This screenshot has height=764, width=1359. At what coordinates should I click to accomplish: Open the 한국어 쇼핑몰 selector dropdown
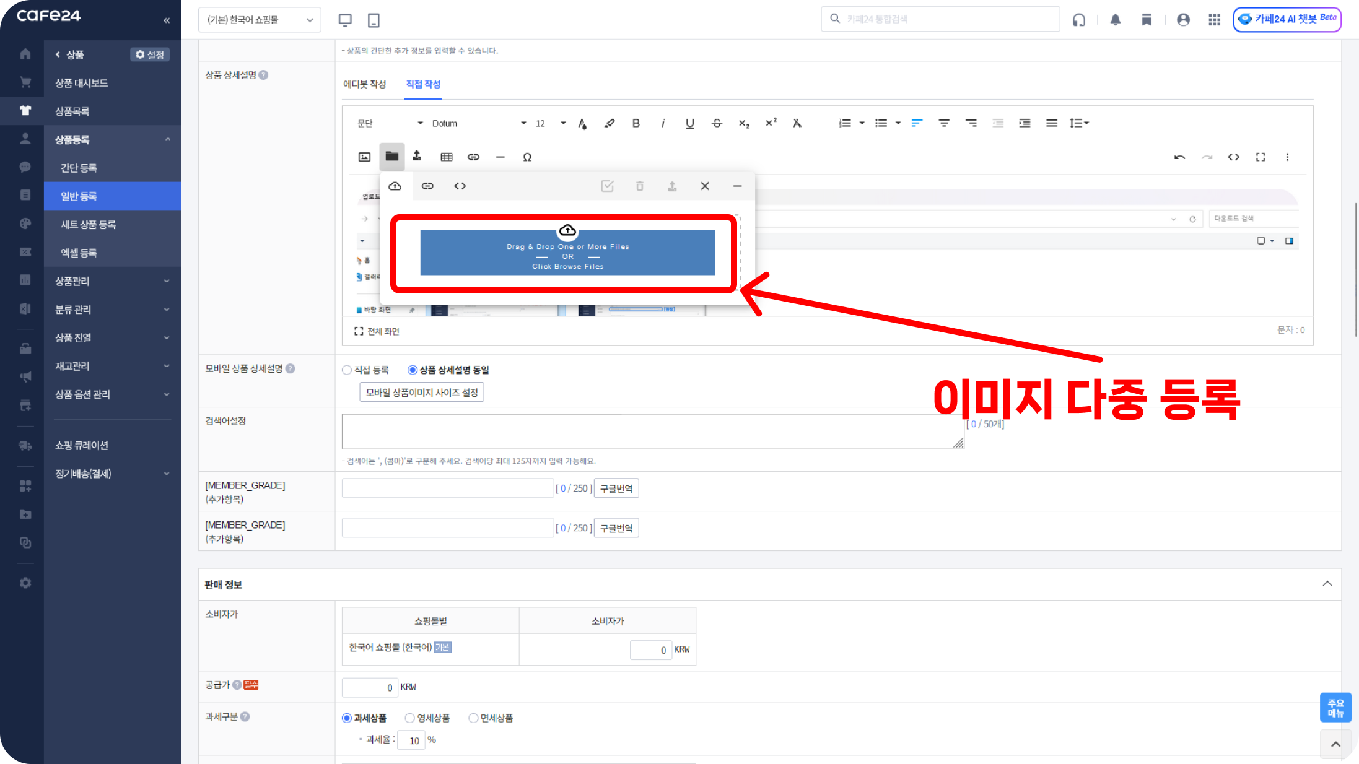point(260,20)
